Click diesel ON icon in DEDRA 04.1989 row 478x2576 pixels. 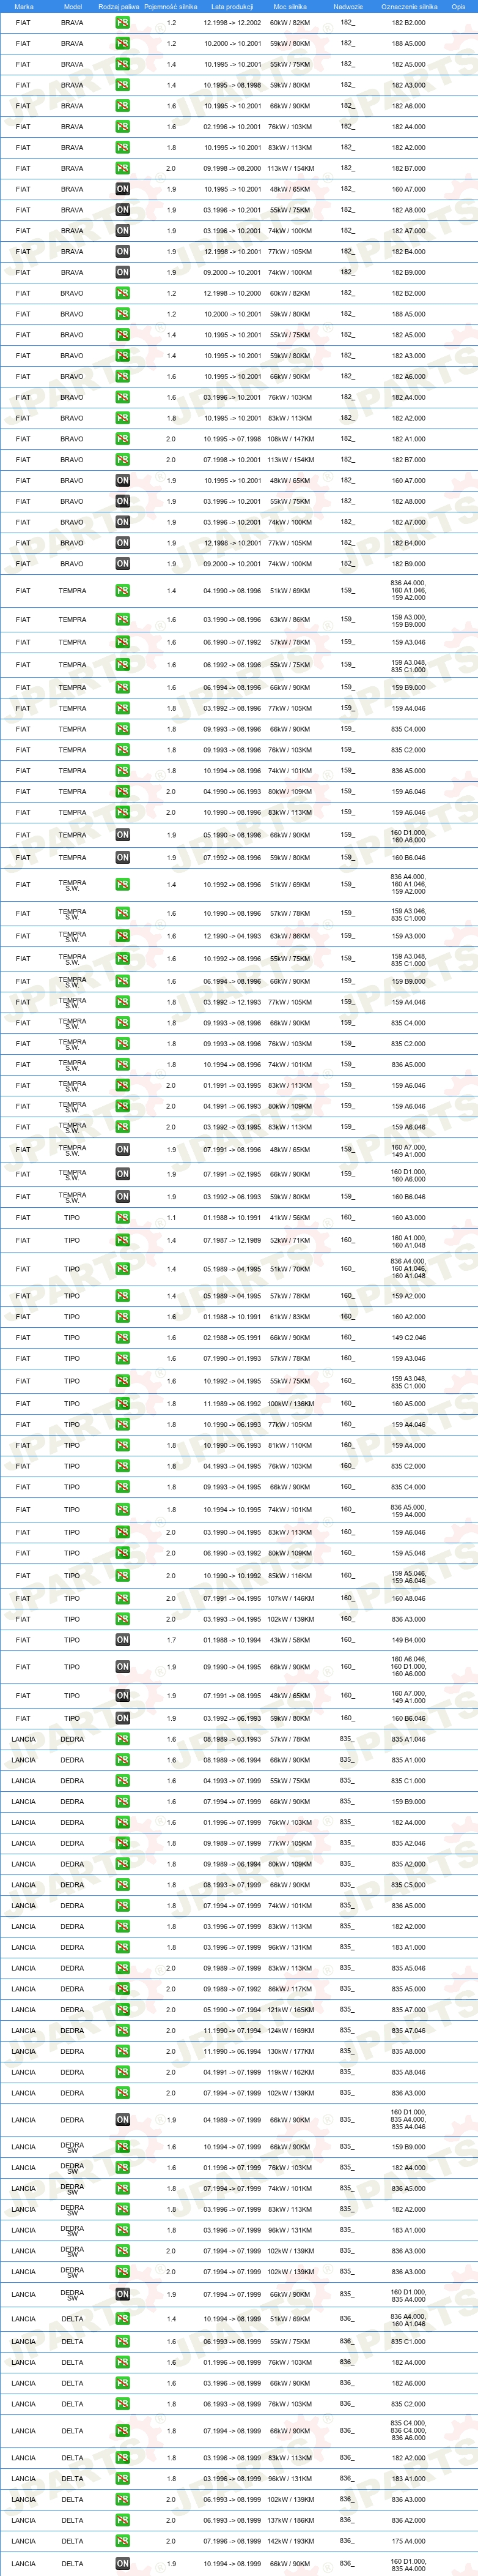point(122,2120)
